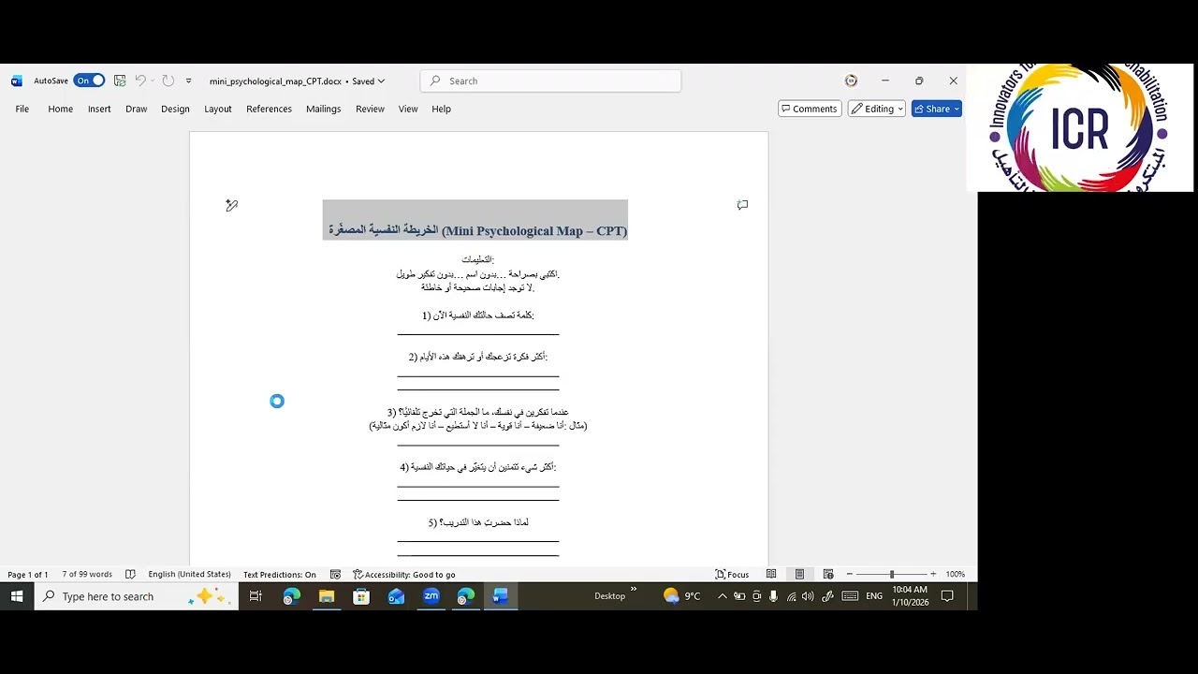Screen dimensions: 1198x674
Task: Switch to the Insert tab
Action: point(99,109)
